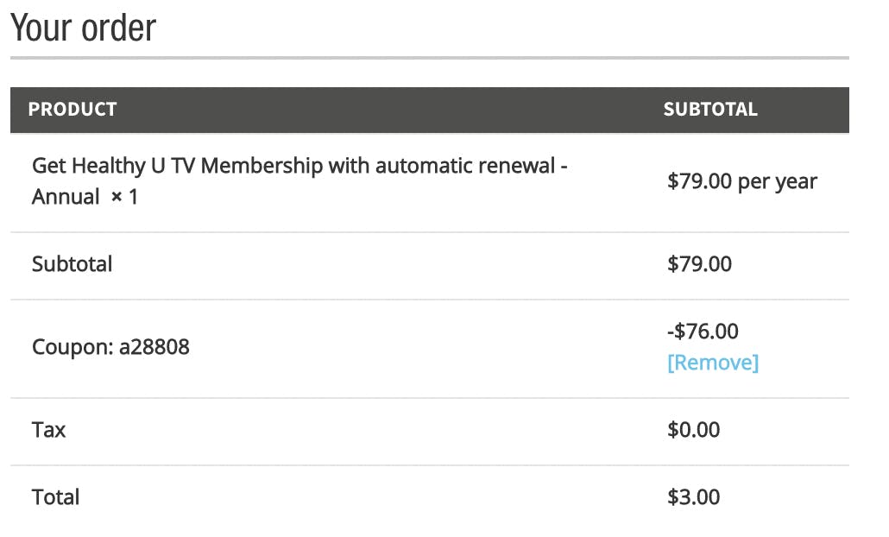Click the Subtotal row label
889x537 pixels.
tap(72, 264)
